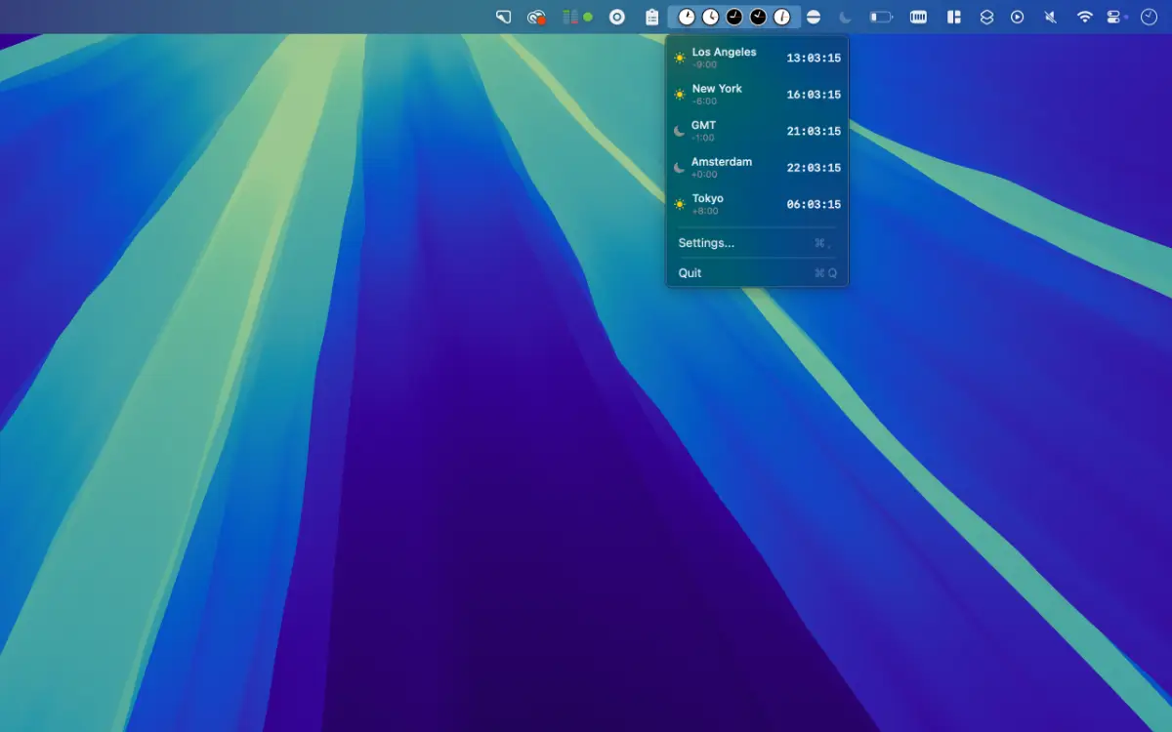The image size is (1172, 732).
Task: Click the half-filled circle menu bar icon
Action: [x=814, y=17]
